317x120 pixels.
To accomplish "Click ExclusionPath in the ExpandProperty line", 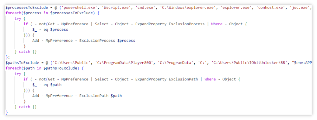I will pos(183,79).
